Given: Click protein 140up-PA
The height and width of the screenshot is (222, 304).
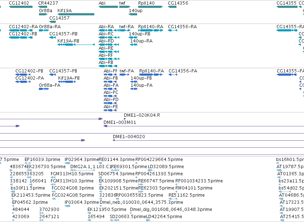Looking at the screenshot, I should point(134,89).
